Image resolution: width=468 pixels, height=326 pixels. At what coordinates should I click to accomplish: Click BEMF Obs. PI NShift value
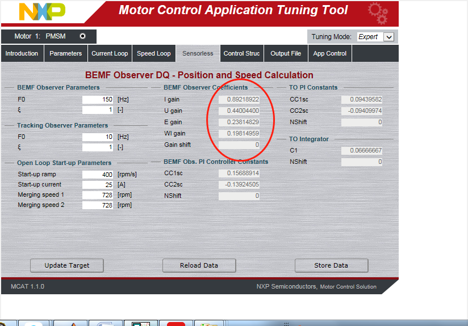click(239, 196)
